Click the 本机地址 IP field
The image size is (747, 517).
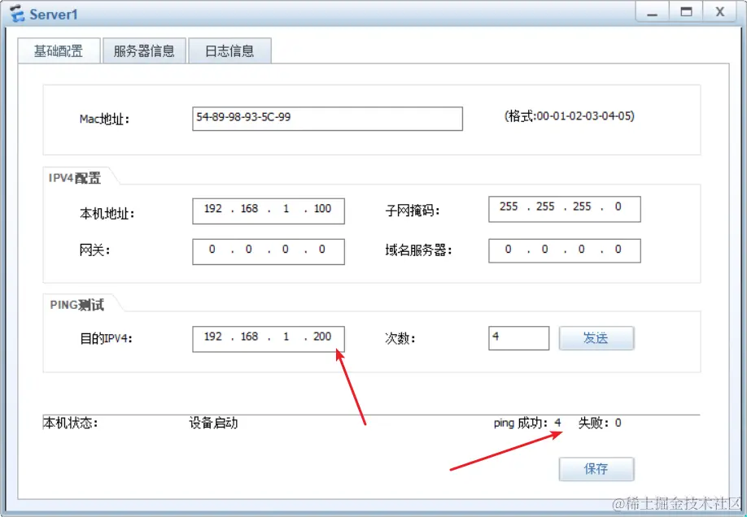pyautogui.click(x=269, y=211)
